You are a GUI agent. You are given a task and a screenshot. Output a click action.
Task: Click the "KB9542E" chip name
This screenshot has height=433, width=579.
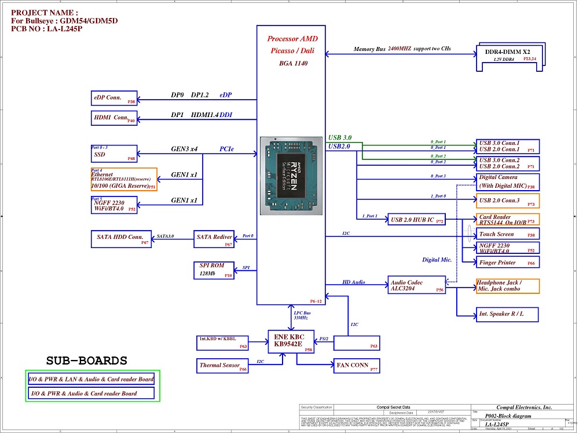tap(288, 344)
